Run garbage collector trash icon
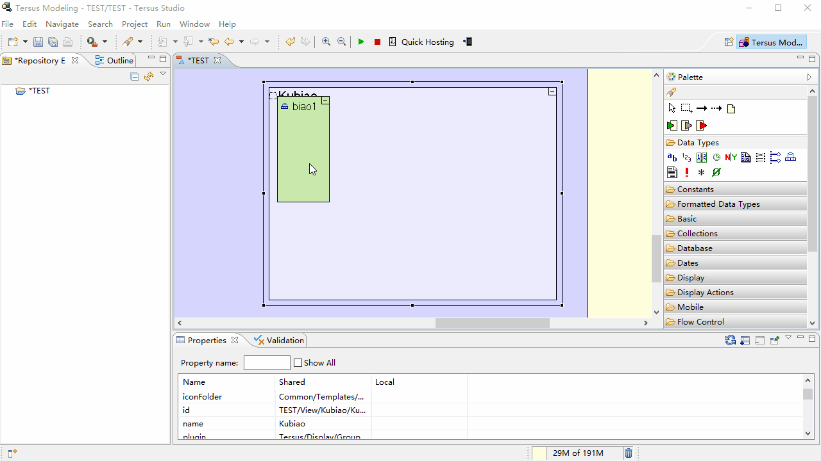821x461 pixels. pos(629,453)
